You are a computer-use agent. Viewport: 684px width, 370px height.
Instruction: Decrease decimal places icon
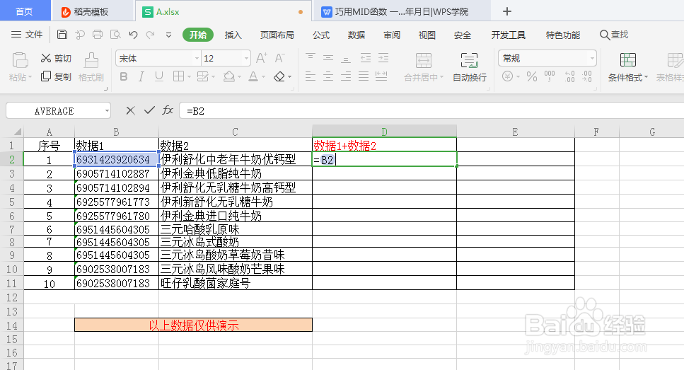[587, 77]
